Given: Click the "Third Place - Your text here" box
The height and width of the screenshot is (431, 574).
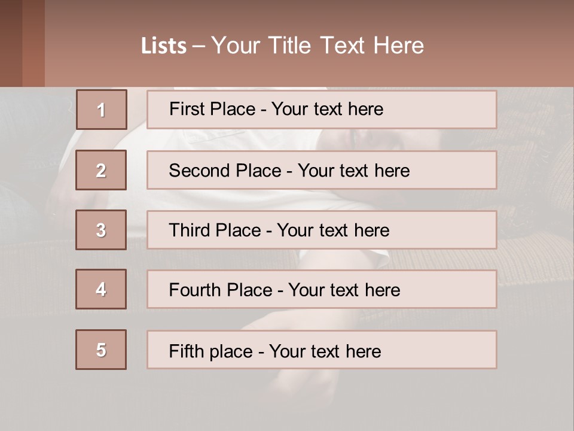Looking at the screenshot, I should tap(322, 230).
